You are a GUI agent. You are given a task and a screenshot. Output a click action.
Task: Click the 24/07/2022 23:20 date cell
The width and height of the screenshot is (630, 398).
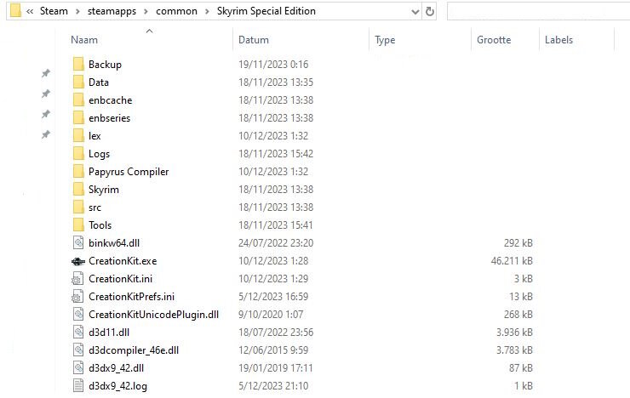point(276,242)
